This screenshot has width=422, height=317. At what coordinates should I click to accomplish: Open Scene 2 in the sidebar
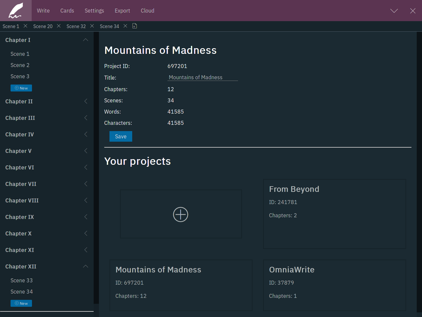coord(20,65)
